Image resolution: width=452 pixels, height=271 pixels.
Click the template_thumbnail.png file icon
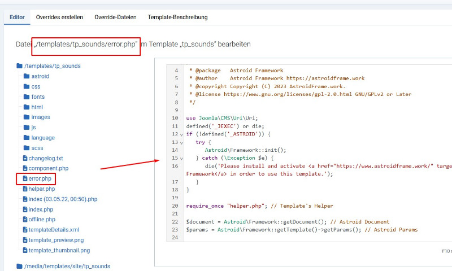coord(25,250)
